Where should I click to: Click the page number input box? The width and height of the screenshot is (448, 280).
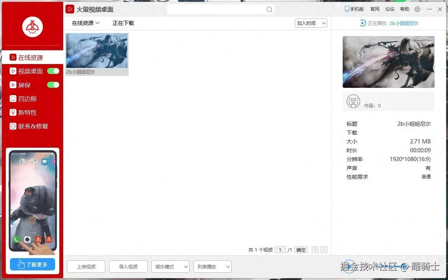coord(280,250)
